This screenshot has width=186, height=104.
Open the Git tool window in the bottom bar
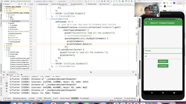pyautogui.click(x=56, y=98)
